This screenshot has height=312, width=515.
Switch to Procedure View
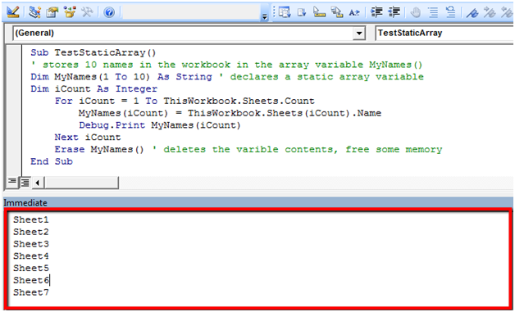(11, 182)
